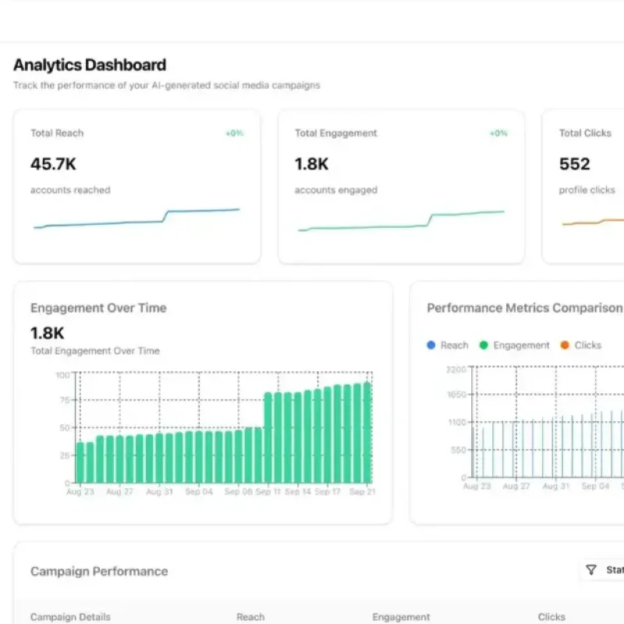The image size is (624, 624).
Task: Click the 552 profile clicks value
Action: [x=574, y=164]
